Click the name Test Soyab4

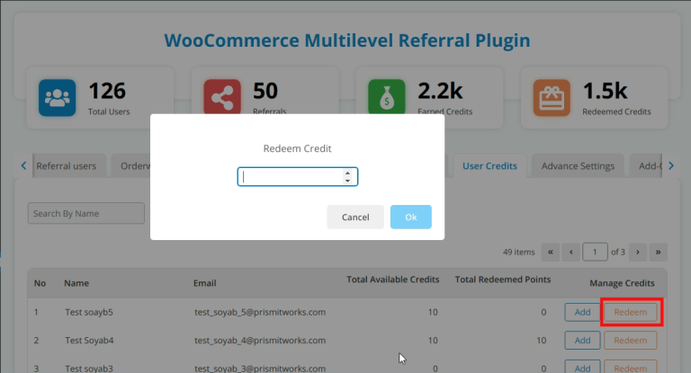tap(89, 341)
